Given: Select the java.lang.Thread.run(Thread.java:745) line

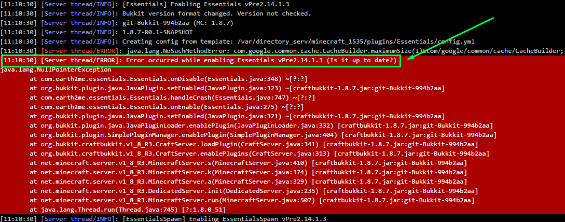Looking at the screenshot, I should tap(128, 210).
